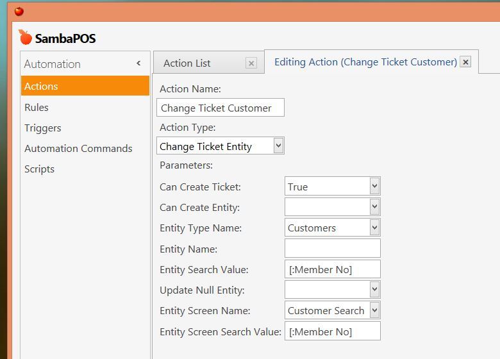Click the Can Create Entity: label
Screen dimensions: 500x359
point(199,208)
